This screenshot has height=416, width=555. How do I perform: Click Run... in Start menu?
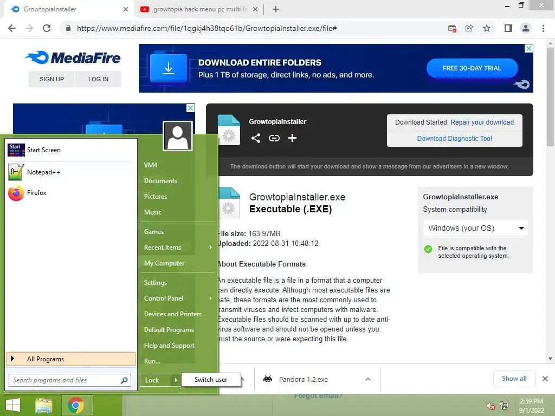click(152, 361)
